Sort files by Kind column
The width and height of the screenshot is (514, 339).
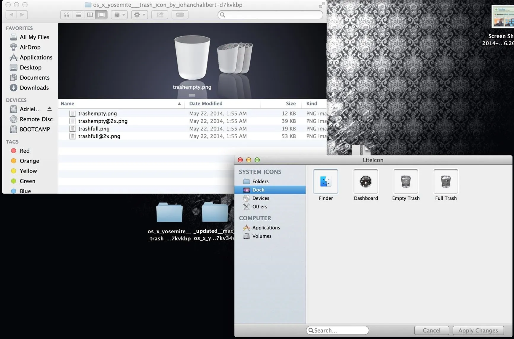(314, 103)
